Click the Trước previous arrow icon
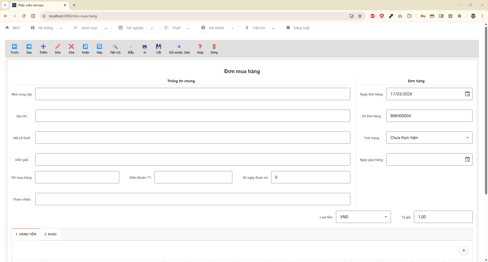488x262 pixels. pos(14,47)
